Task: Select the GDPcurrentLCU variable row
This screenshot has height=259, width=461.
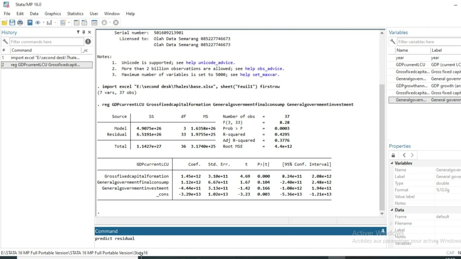Action: 425,65
